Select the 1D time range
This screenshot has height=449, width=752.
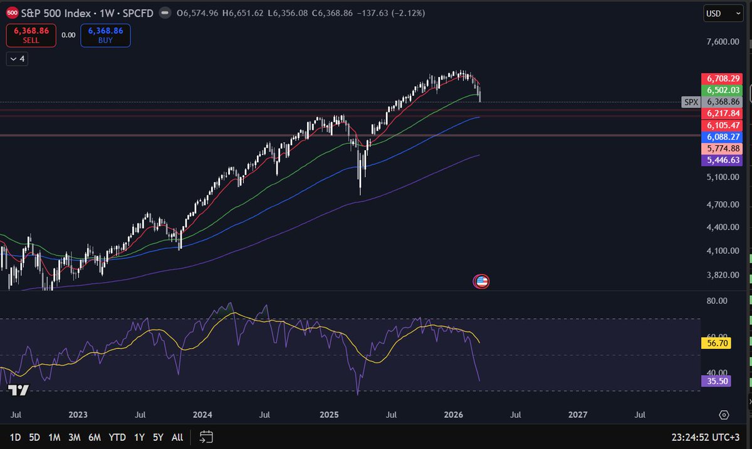16,436
